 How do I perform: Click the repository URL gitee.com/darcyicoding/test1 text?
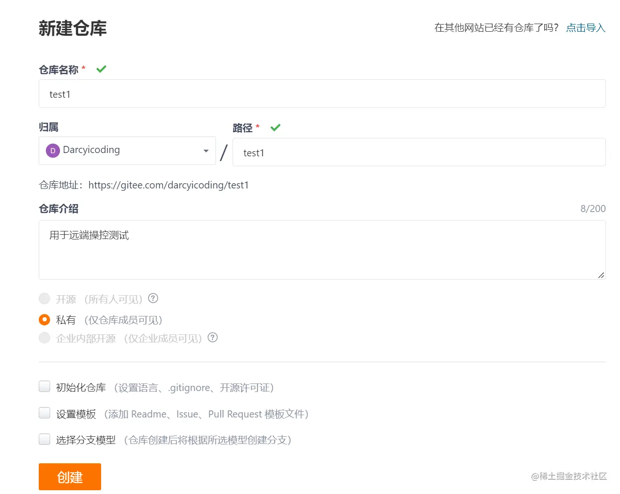168,185
